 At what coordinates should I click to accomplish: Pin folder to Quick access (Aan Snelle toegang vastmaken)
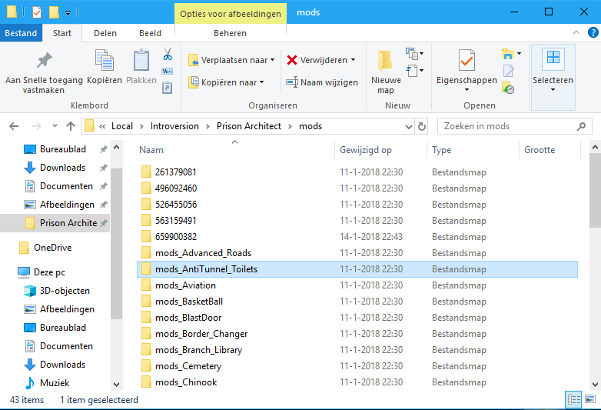tap(44, 73)
